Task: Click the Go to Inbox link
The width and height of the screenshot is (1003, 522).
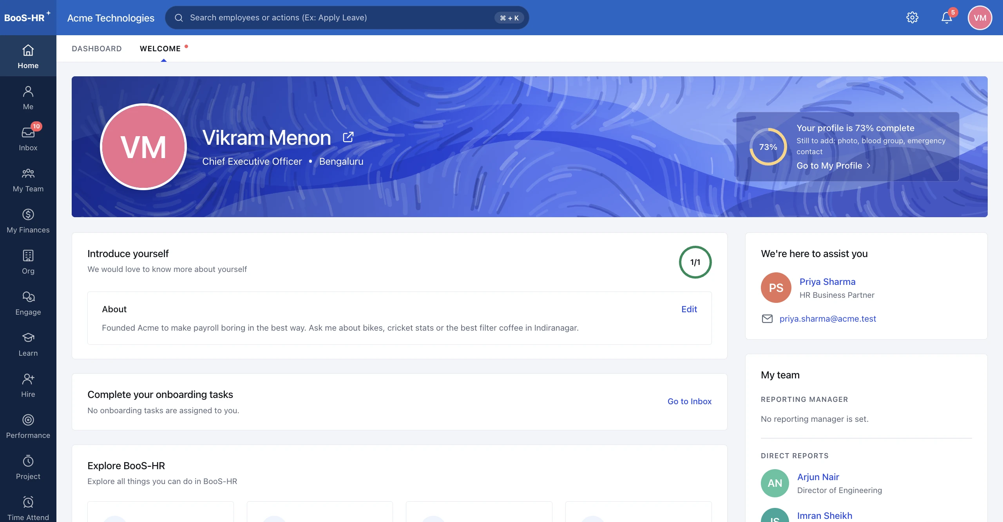Action: tap(690, 401)
